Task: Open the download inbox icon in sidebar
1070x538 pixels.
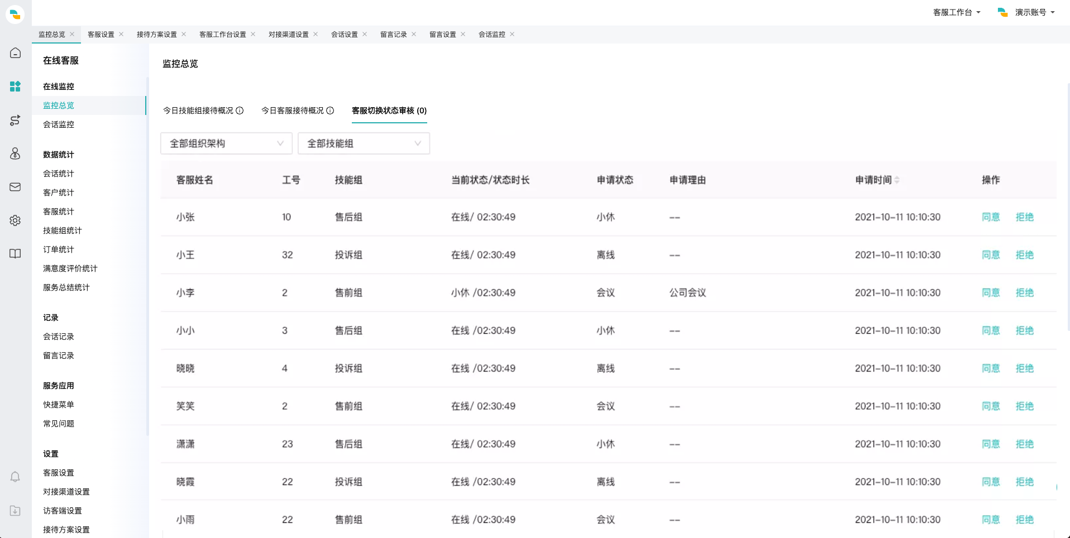Action: tap(15, 511)
